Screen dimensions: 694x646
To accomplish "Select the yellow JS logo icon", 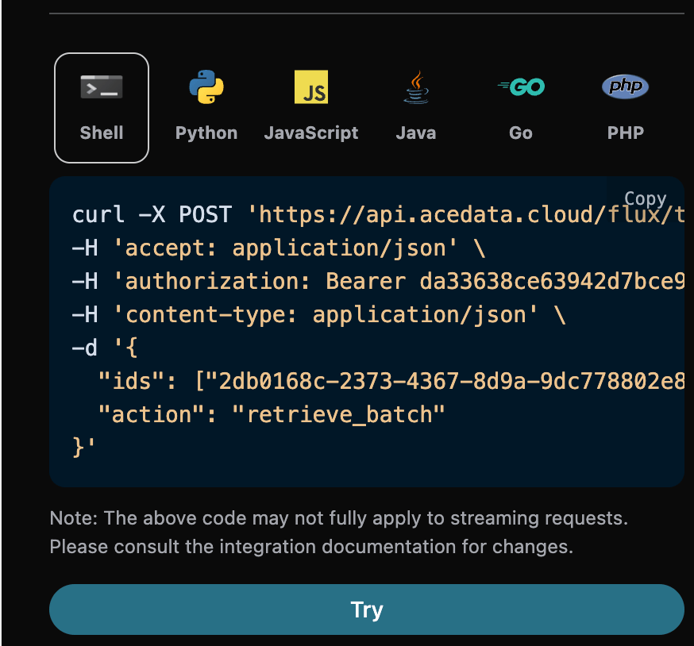I will 311,87.
